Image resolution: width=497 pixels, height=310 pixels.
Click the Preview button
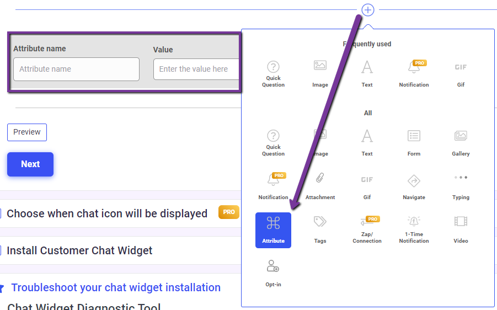[27, 132]
